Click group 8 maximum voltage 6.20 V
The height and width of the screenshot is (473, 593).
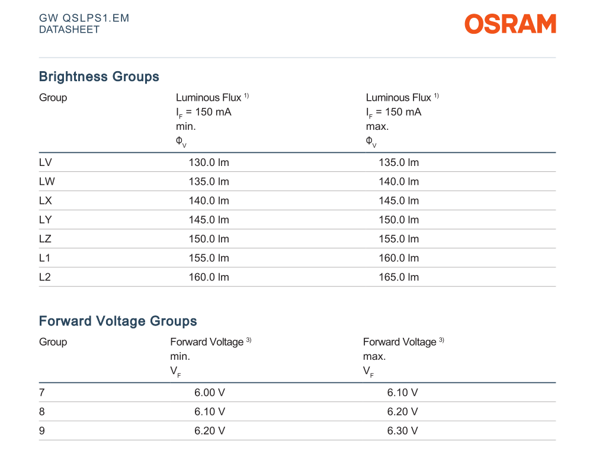[402, 412]
